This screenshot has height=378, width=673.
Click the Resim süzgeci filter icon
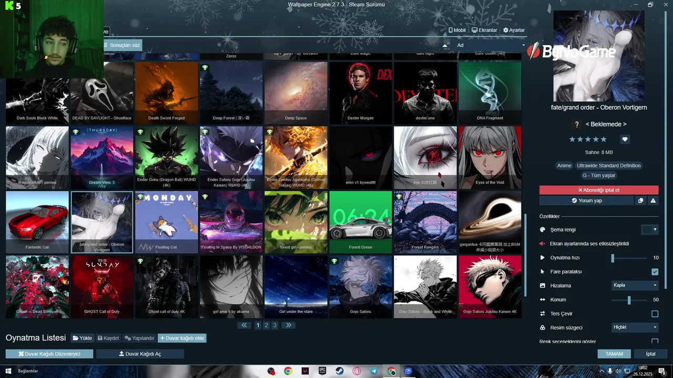[543, 328]
